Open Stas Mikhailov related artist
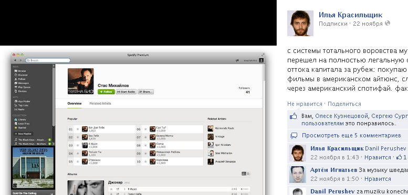This screenshot has height=195, width=408. click(x=220, y=153)
